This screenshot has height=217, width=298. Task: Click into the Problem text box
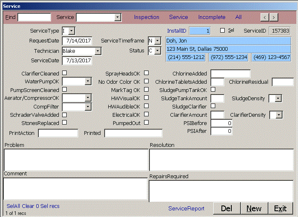pyautogui.click(x=76, y=159)
